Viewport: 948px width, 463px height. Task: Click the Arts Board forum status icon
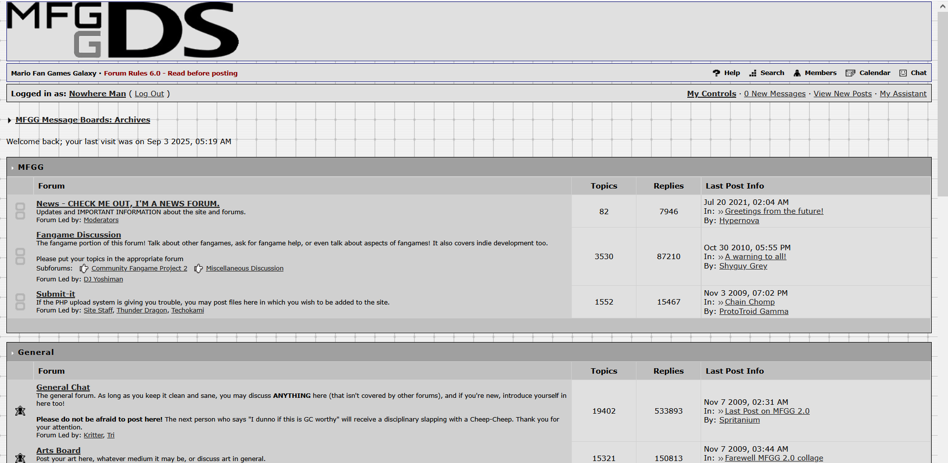click(20, 458)
